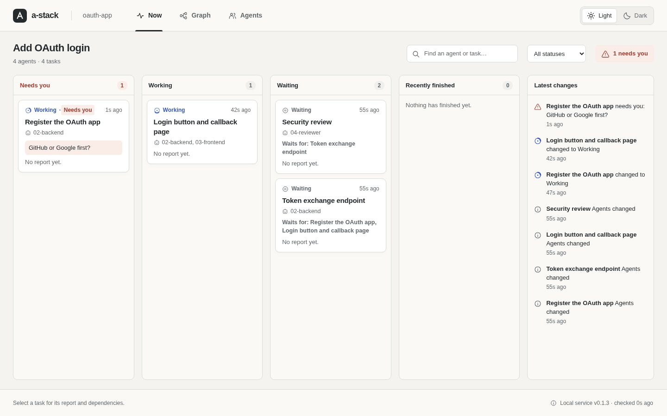The image size is (667, 416).
Task: Click '4 agents · 4 tasks' summary text
Action: [37, 61]
